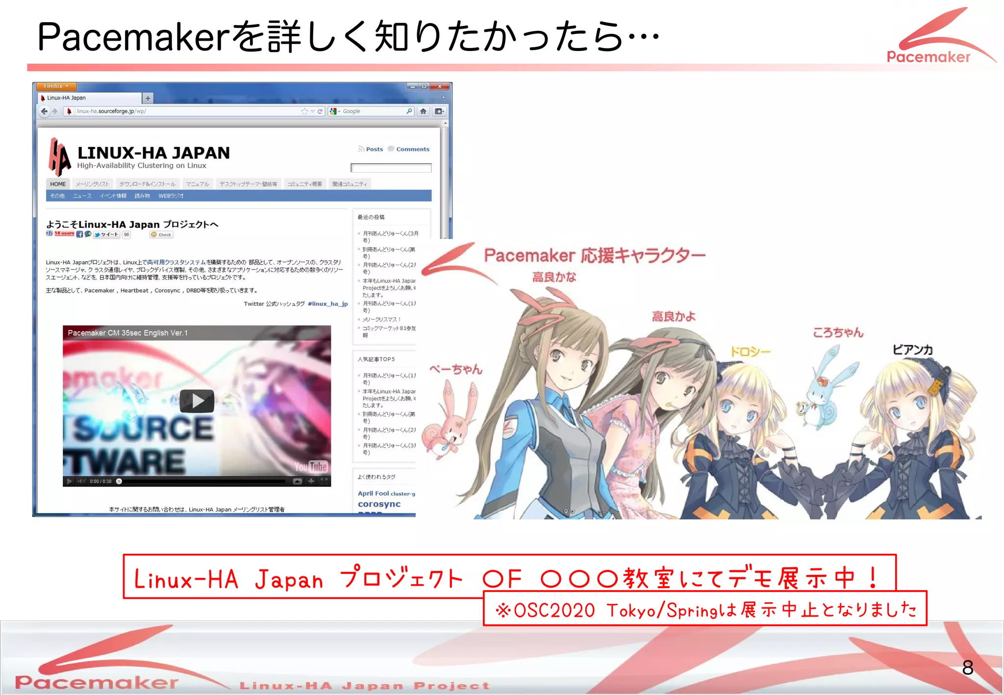Select その他 in the blue menu bar
This screenshot has width=1004, height=695.
pyautogui.click(x=57, y=196)
